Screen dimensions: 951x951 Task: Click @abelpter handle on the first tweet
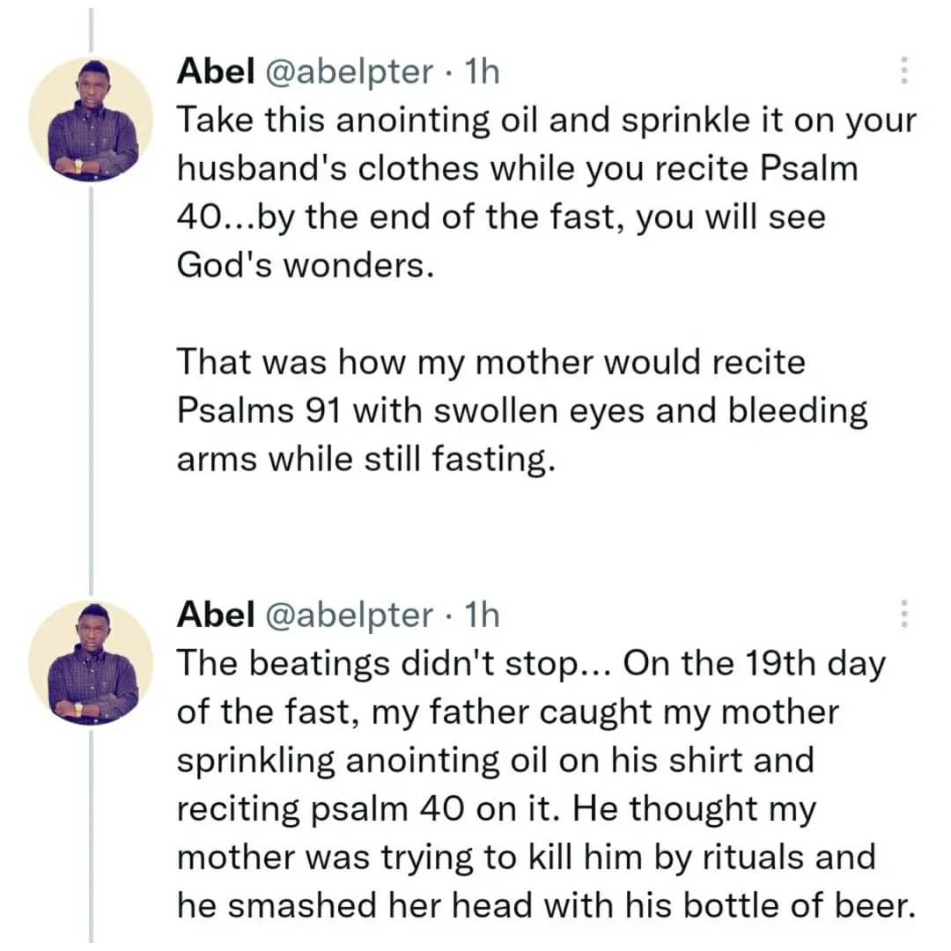point(348,71)
